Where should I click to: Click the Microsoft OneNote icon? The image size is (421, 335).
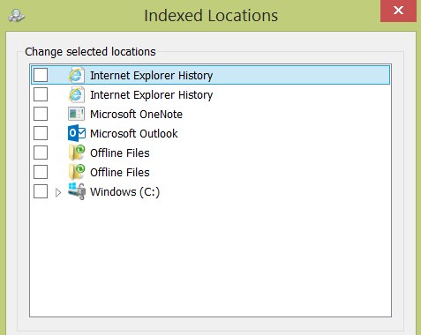click(x=77, y=114)
